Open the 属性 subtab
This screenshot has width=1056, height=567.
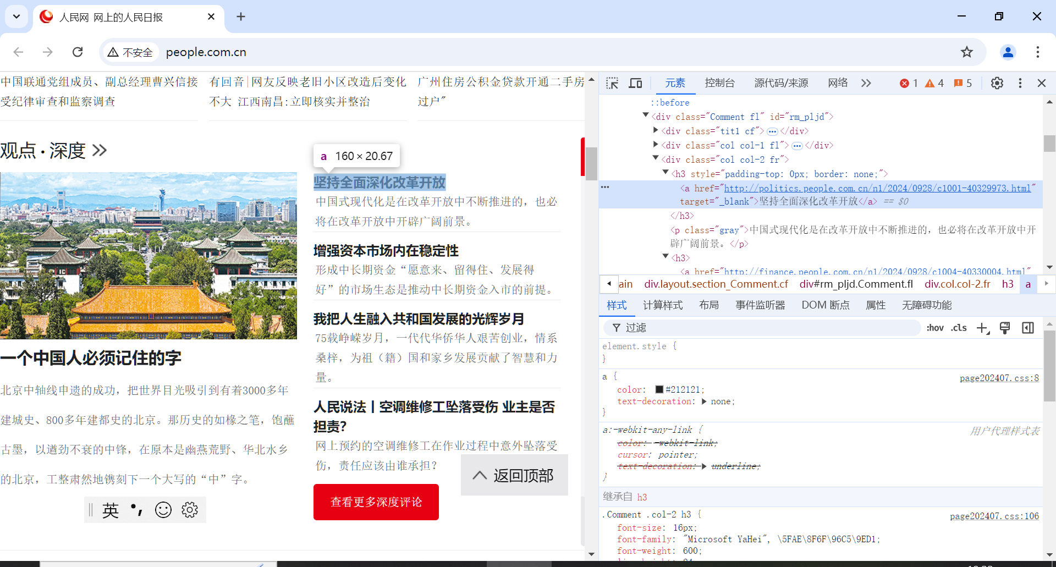coord(876,305)
